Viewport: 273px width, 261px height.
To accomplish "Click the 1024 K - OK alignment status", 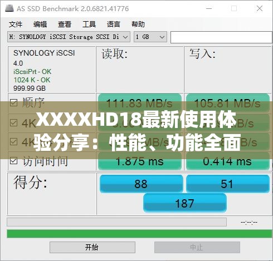I will [x=32, y=80].
